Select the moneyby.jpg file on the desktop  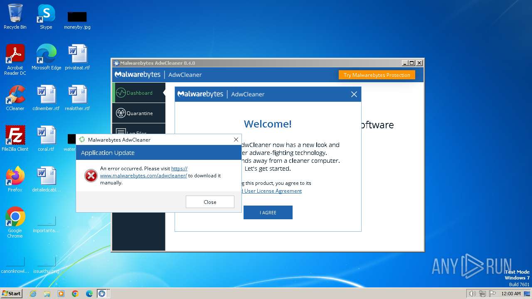(77, 20)
